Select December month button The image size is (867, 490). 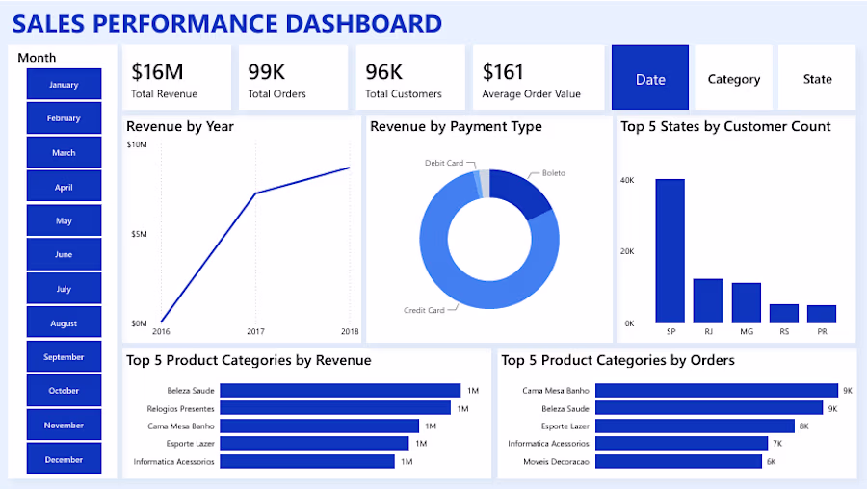pyautogui.click(x=65, y=459)
